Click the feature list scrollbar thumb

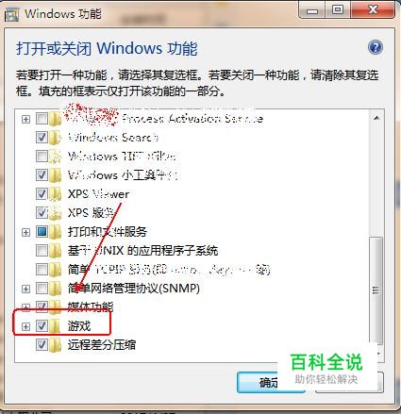376,290
